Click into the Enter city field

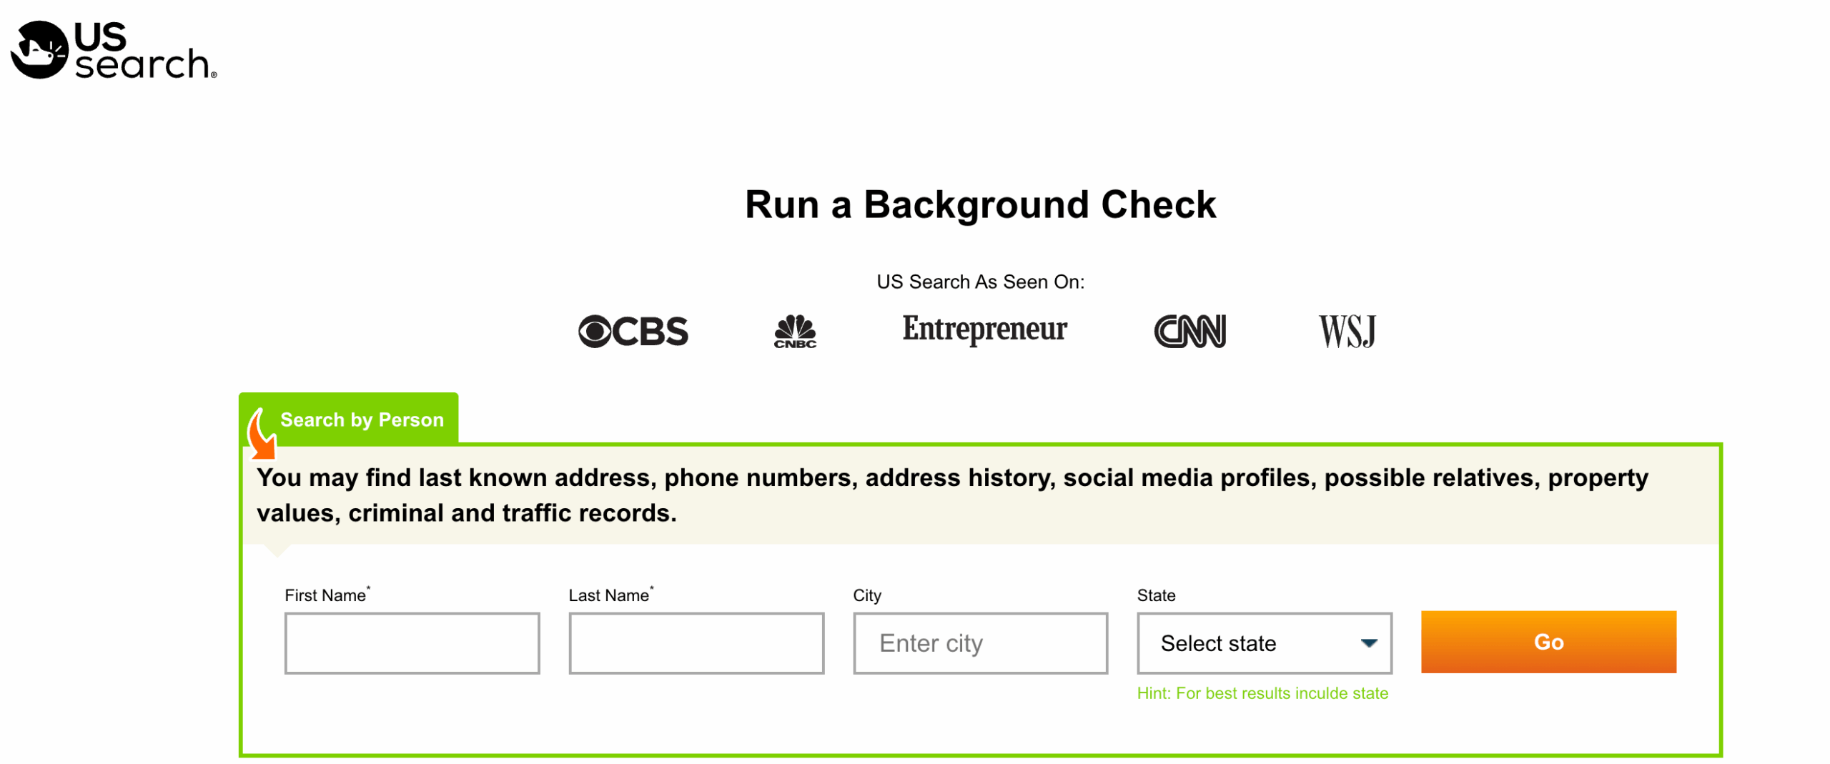tap(979, 643)
